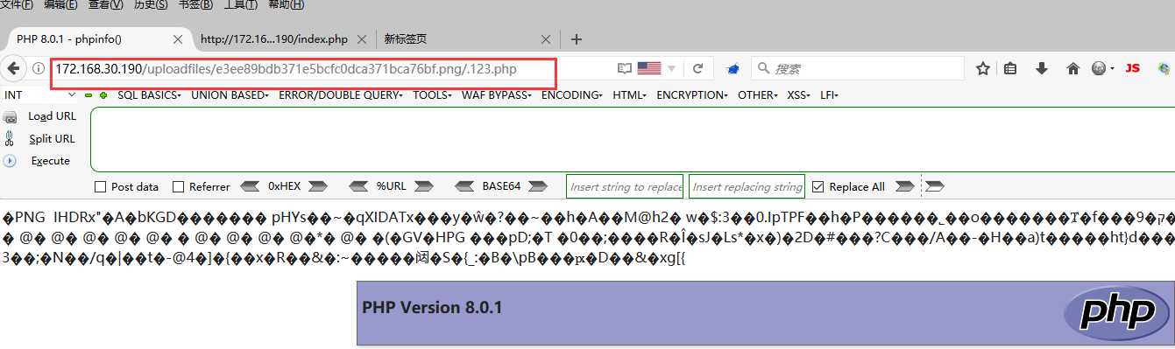The width and height of the screenshot is (1175, 349).
Task: Open reader view book icon
Action: [624, 68]
